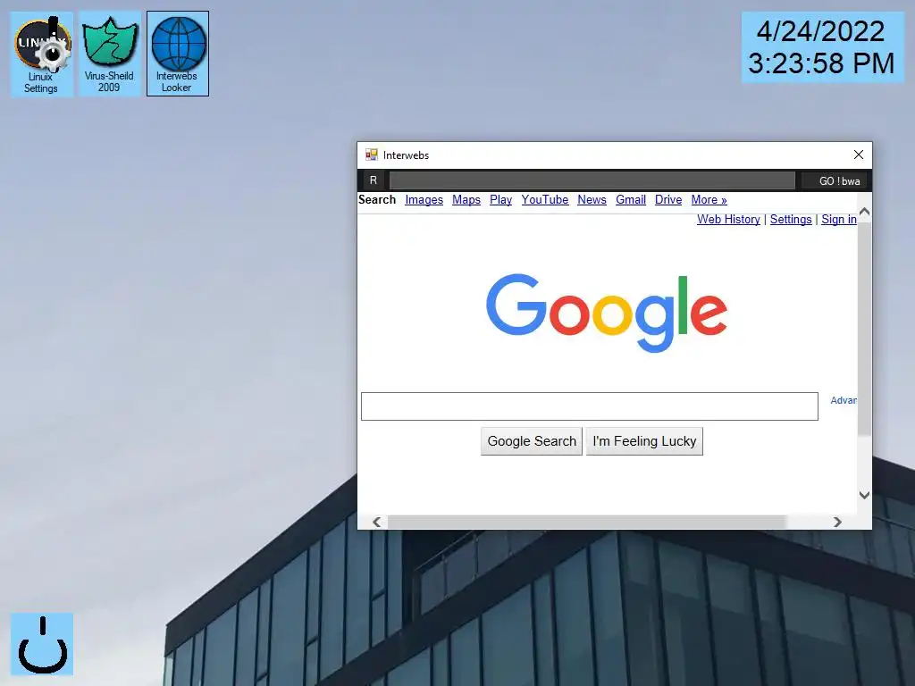Click the vertical scrollbar up arrow
The height and width of the screenshot is (686, 915).
(x=864, y=212)
